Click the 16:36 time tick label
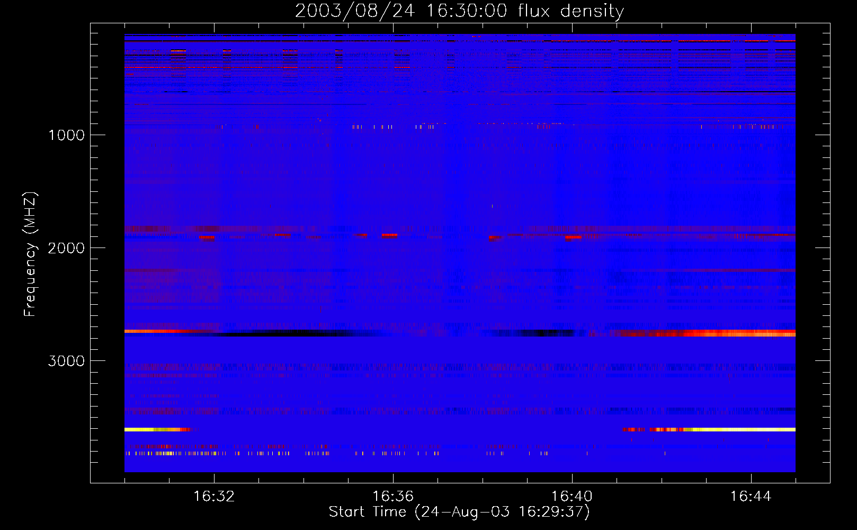This screenshot has width=857, height=530. 393,497
